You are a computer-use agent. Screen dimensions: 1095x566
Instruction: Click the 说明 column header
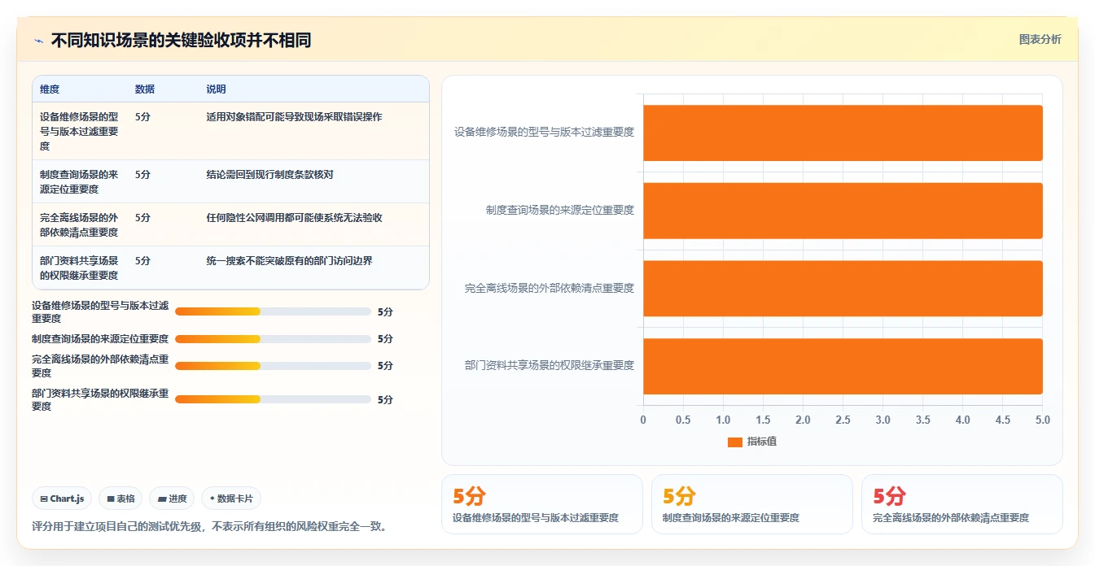216,89
